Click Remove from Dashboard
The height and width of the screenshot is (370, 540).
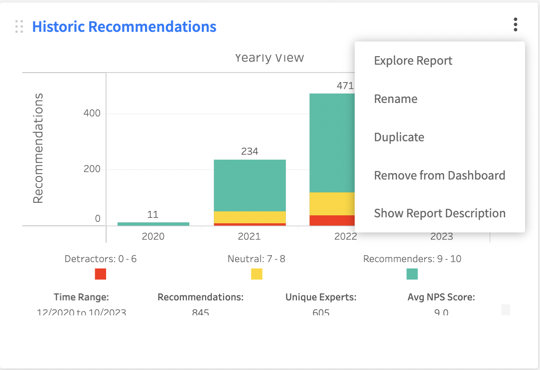coord(439,176)
